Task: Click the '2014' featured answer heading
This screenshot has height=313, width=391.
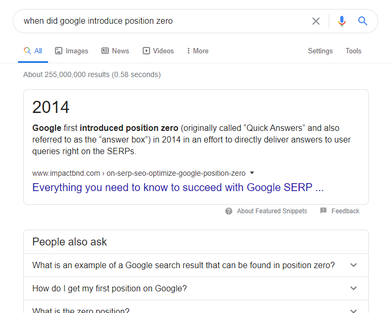Action: (x=51, y=107)
